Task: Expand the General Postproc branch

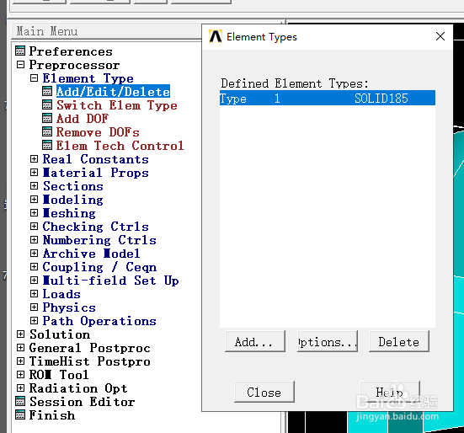Action: 20,347
